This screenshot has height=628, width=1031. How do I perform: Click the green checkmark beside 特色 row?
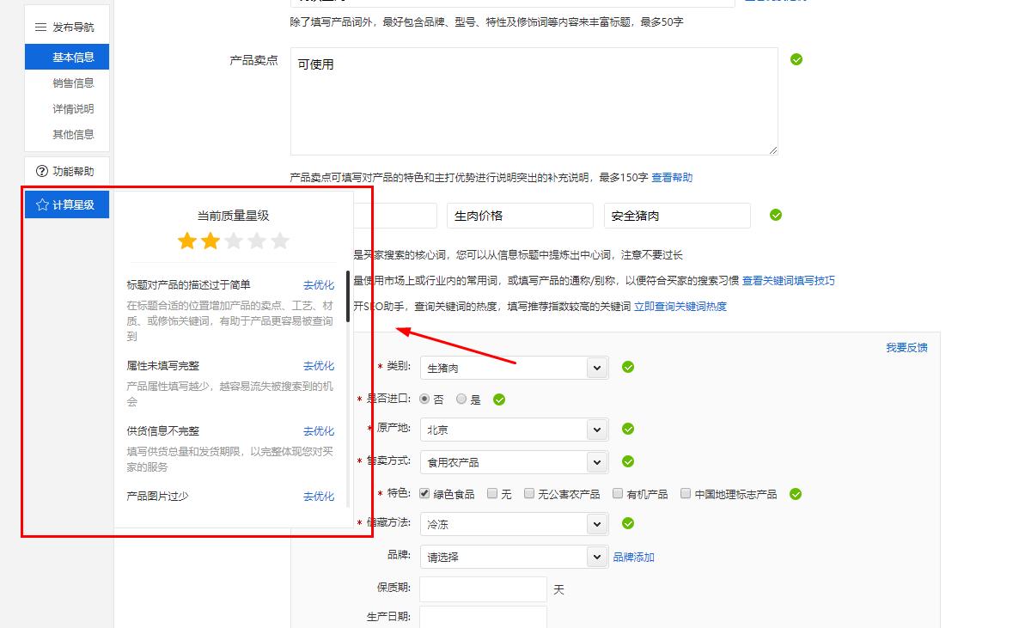click(x=795, y=493)
